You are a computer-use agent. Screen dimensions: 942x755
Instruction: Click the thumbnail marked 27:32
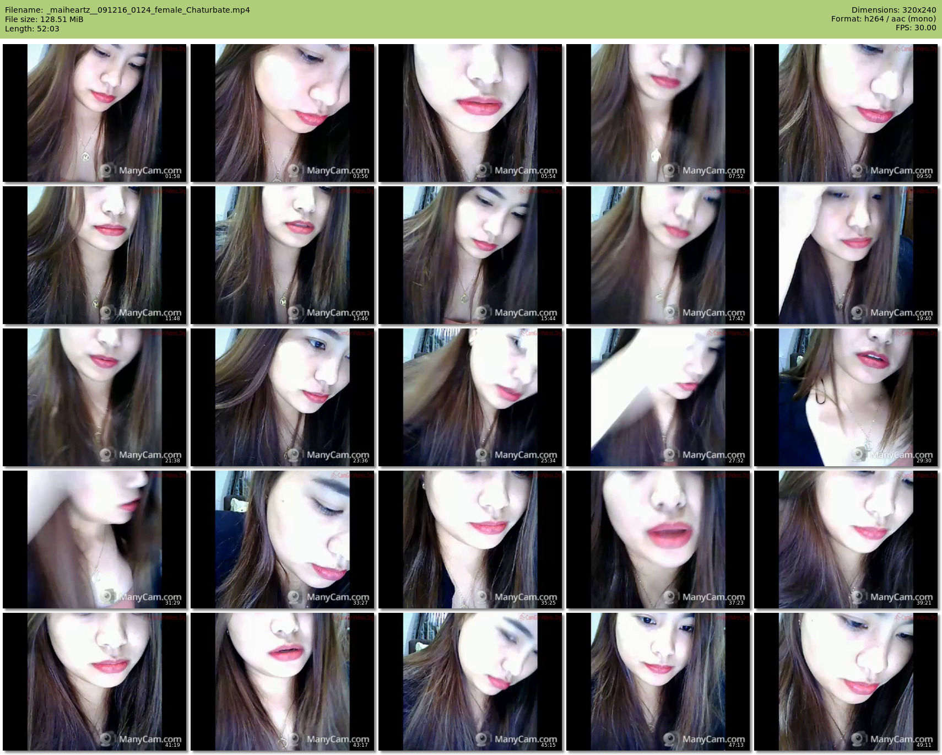[x=658, y=397]
